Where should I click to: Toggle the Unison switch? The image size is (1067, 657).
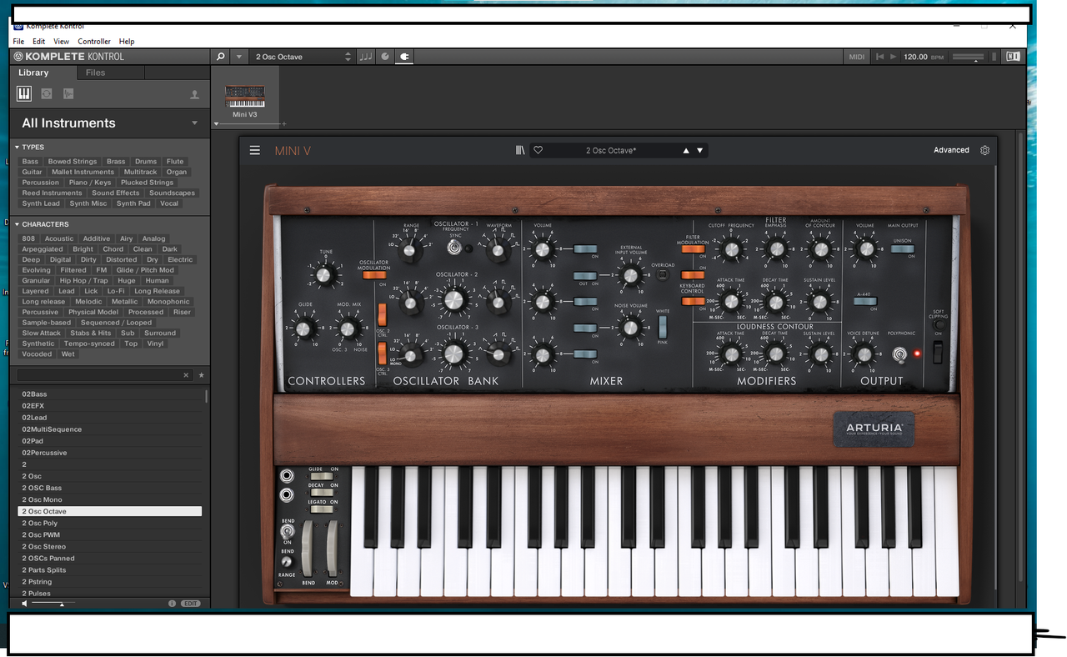(x=902, y=248)
